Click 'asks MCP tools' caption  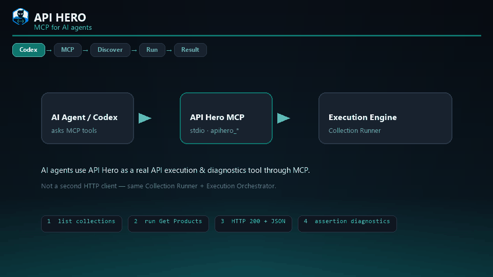[x=74, y=130]
